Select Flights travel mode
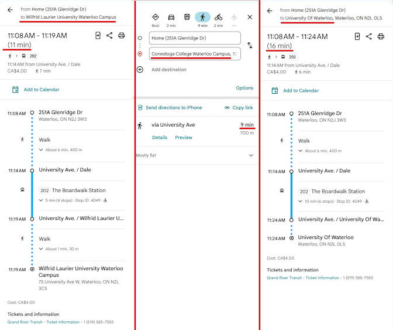 pyautogui.click(x=234, y=19)
